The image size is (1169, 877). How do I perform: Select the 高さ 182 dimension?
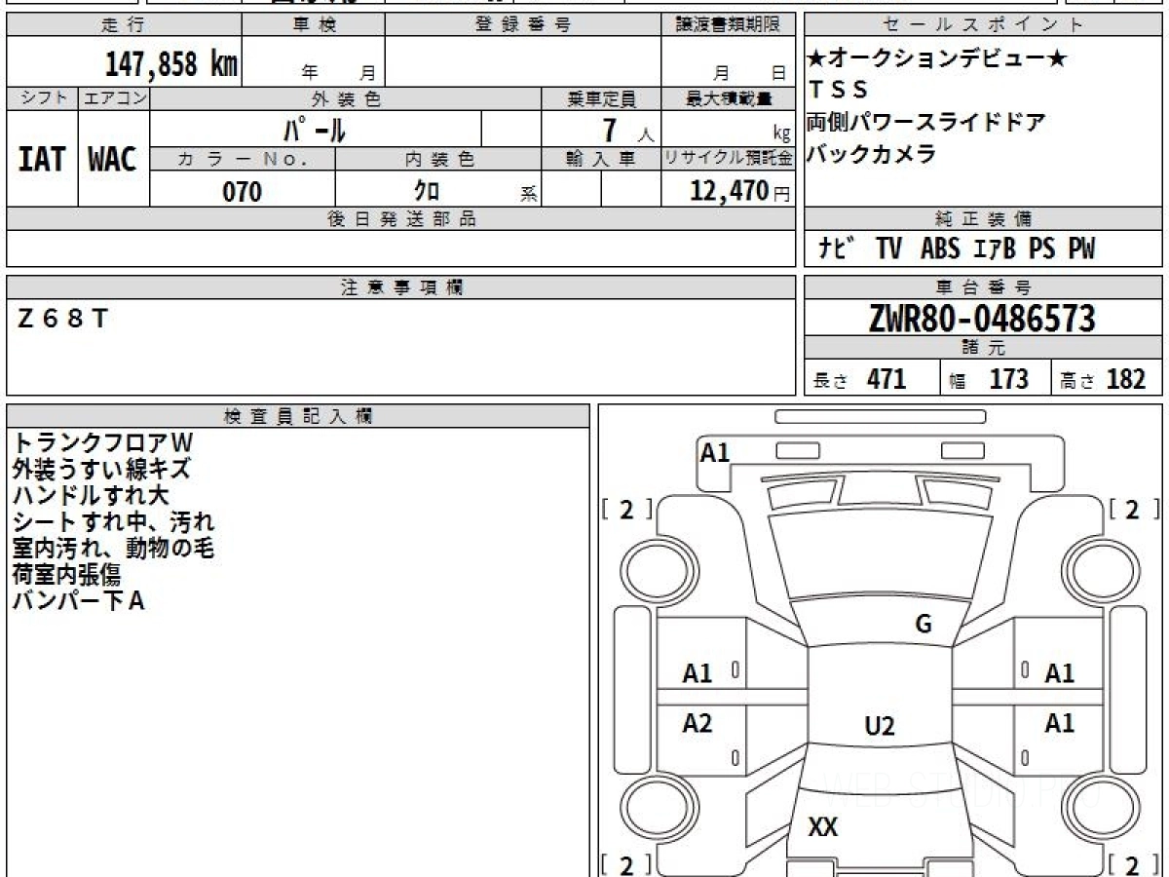click(1104, 379)
